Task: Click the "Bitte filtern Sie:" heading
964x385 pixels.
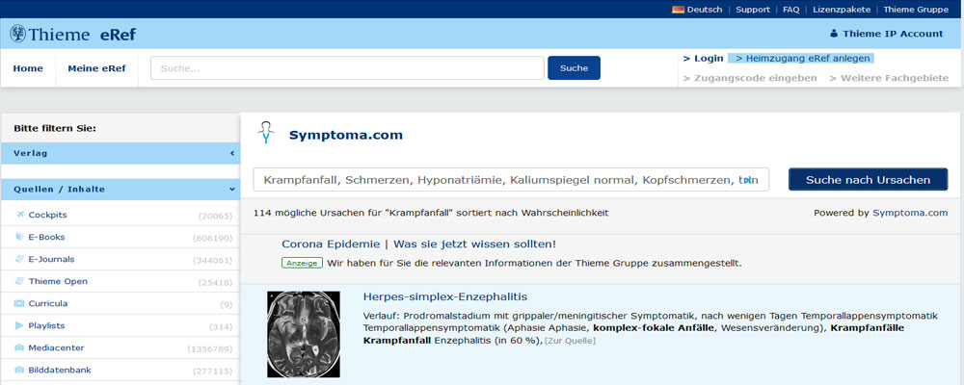Action: tap(55, 128)
